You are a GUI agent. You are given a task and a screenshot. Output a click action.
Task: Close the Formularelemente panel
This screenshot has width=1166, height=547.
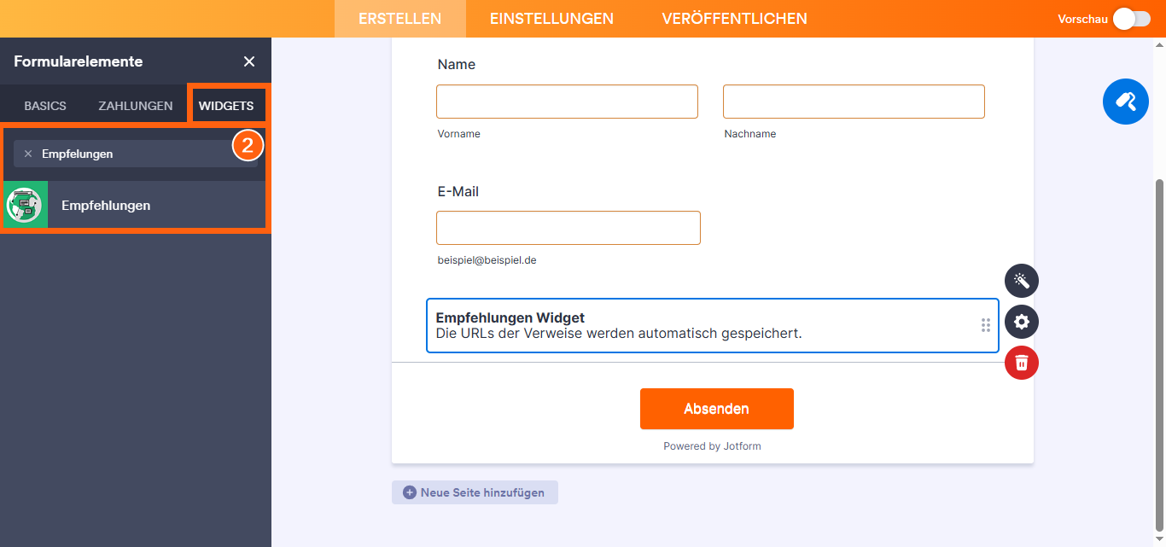248,61
